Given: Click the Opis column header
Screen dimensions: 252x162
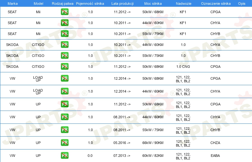Looking at the screenshot, I should tap(242, 4).
